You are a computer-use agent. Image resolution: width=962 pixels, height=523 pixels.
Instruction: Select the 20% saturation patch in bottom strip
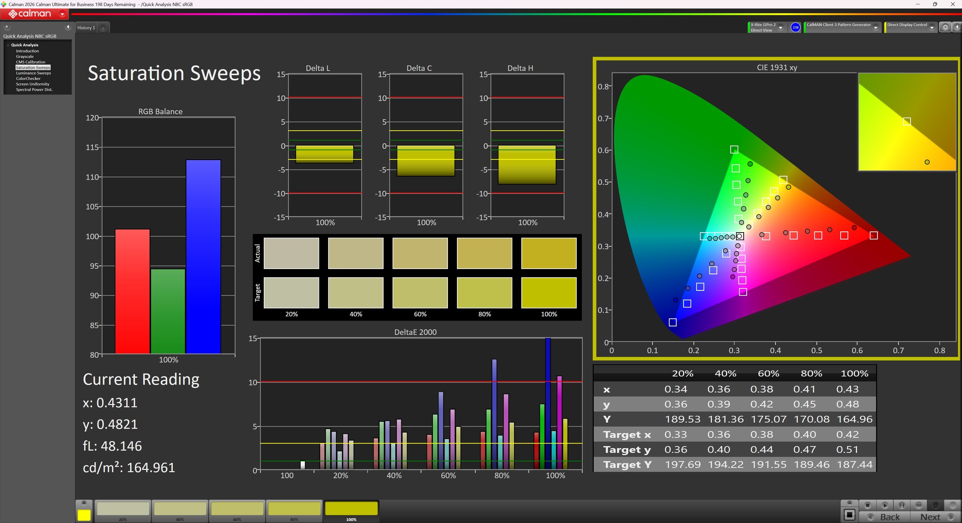tap(123, 511)
